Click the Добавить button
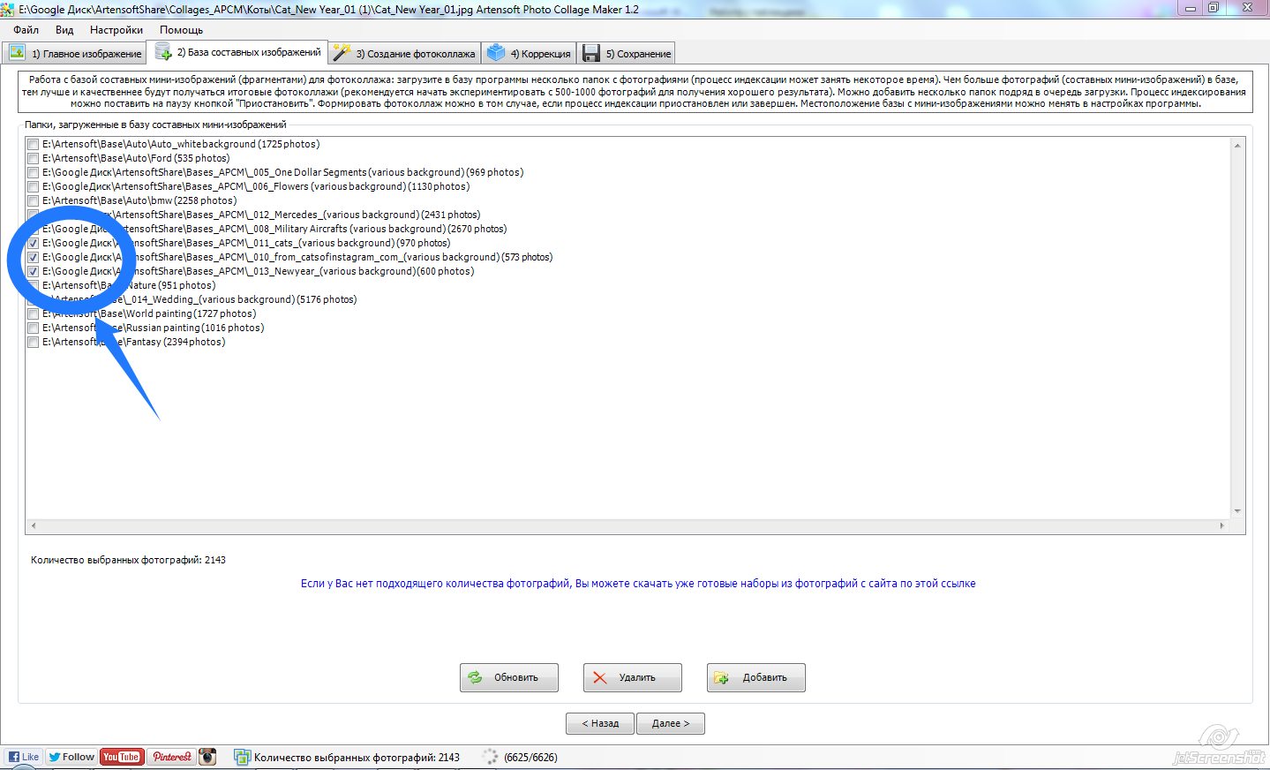 tap(756, 677)
